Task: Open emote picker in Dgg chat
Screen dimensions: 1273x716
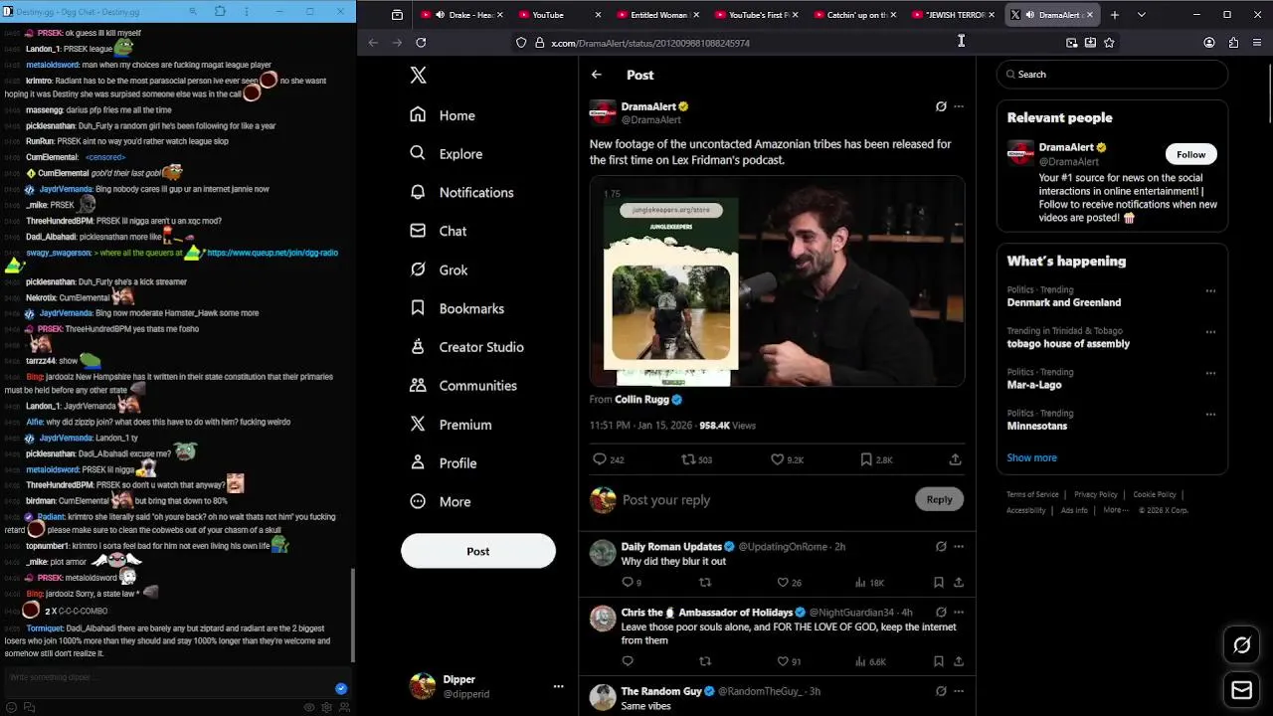Action: (x=12, y=707)
